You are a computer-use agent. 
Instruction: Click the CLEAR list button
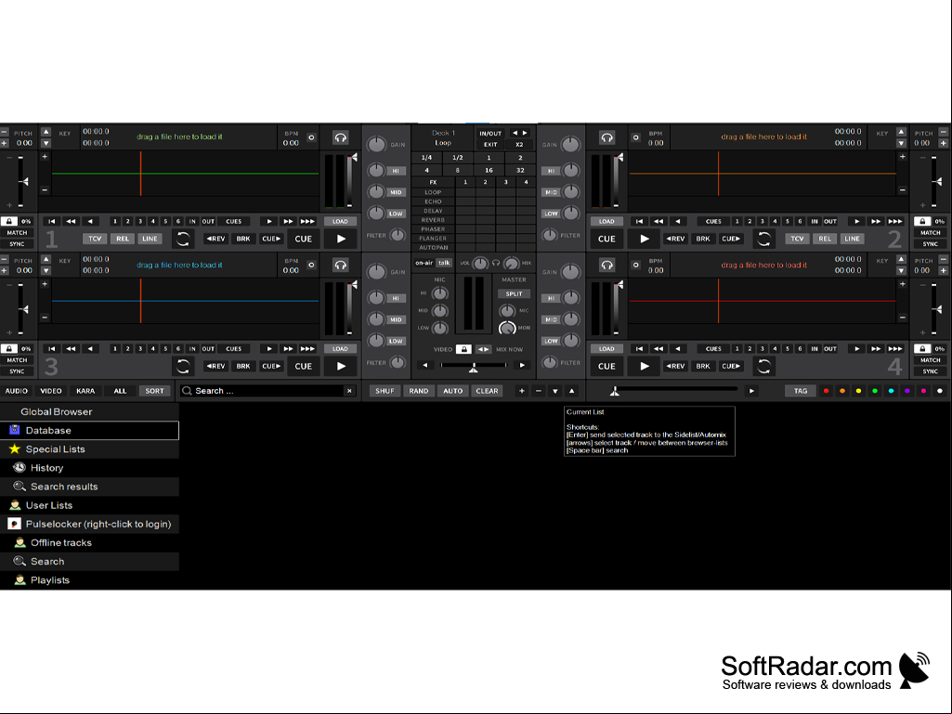[x=487, y=391]
